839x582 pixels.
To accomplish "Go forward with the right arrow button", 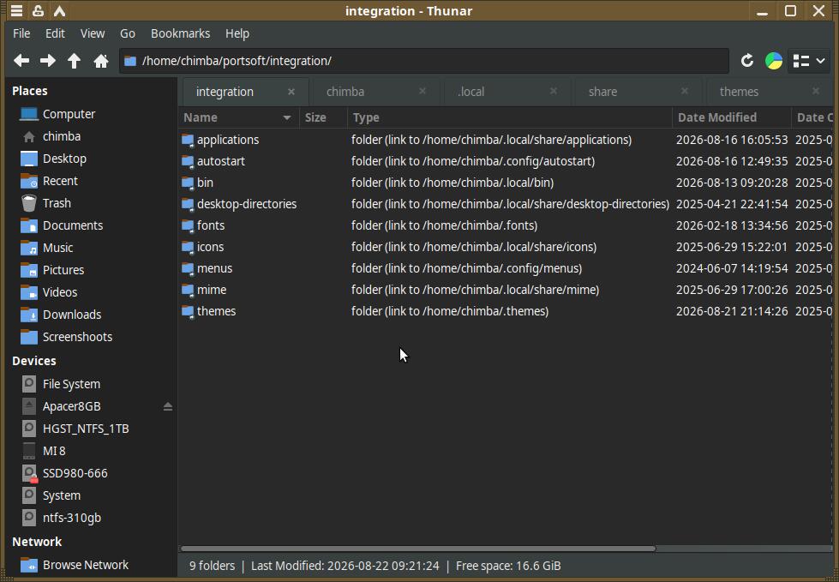I will [48, 61].
